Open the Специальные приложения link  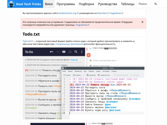pos(69,44)
